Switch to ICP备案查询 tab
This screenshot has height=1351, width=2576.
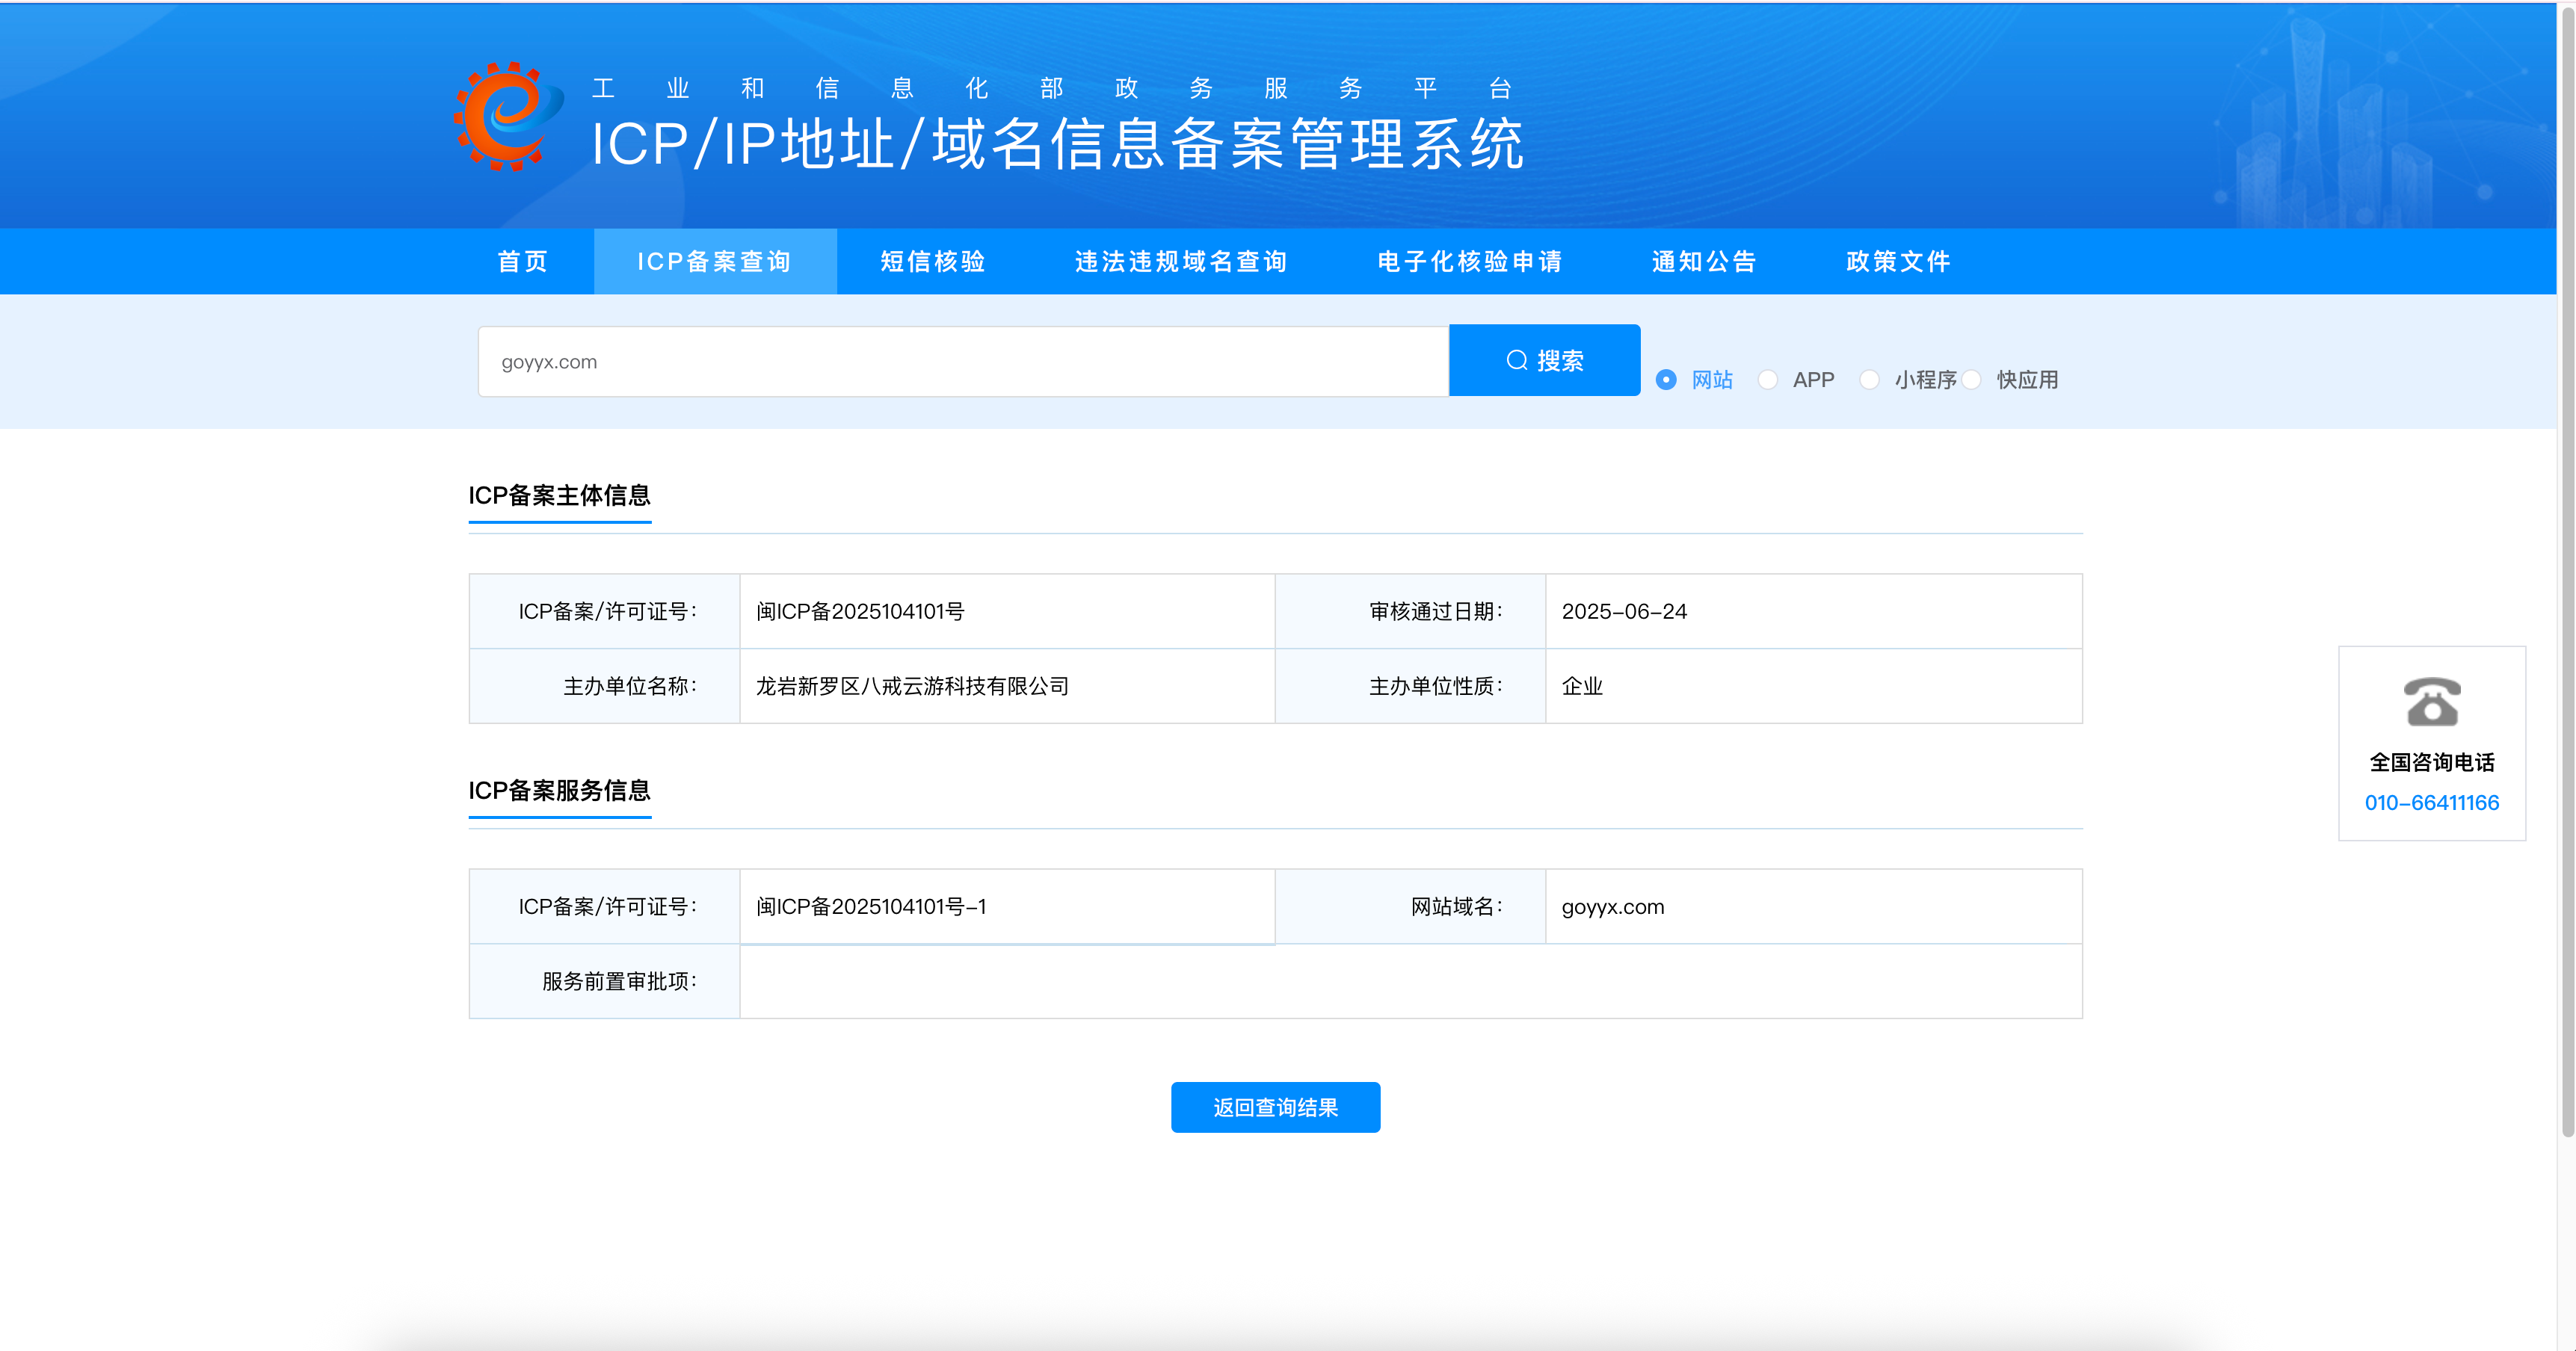coord(714,262)
